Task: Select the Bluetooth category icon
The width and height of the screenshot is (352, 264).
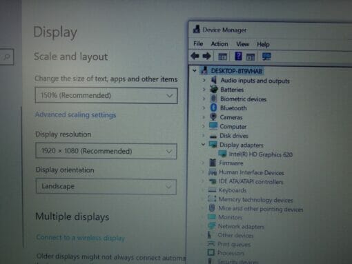Action: coord(213,108)
